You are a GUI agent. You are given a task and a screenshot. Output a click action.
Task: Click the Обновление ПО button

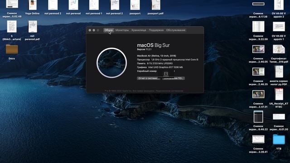pos(174,78)
